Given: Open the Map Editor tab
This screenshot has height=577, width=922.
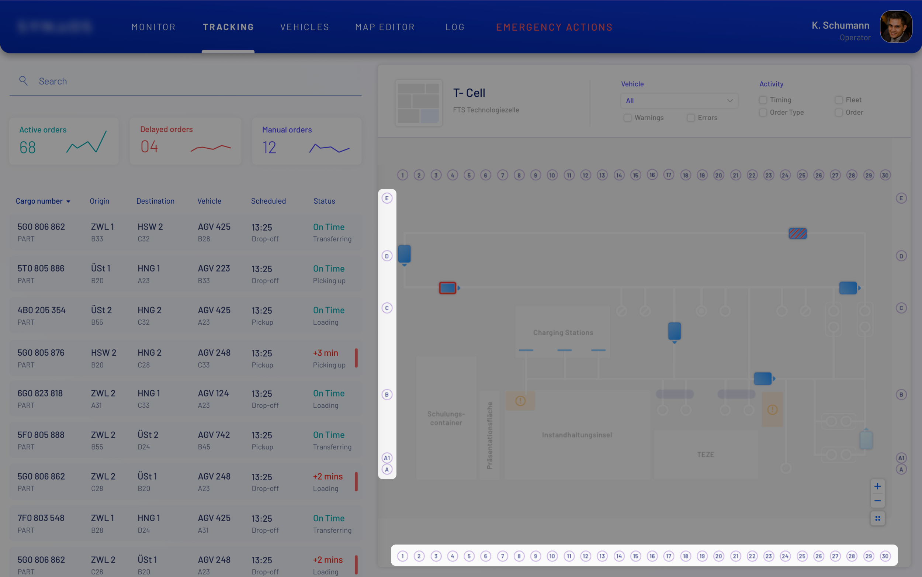Looking at the screenshot, I should click(x=385, y=27).
